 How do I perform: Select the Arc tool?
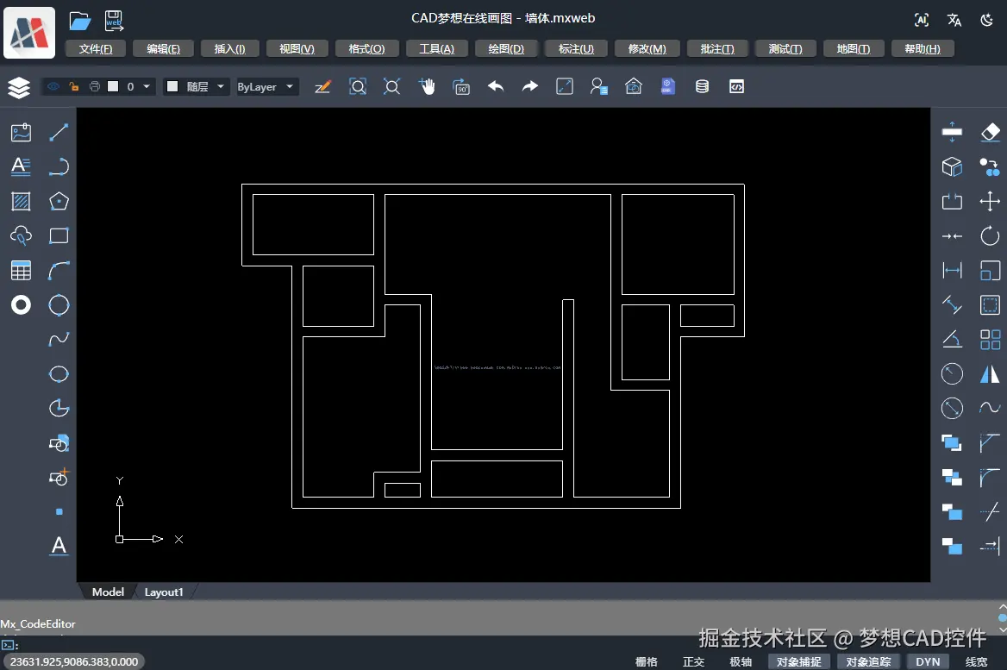click(59, 271)
